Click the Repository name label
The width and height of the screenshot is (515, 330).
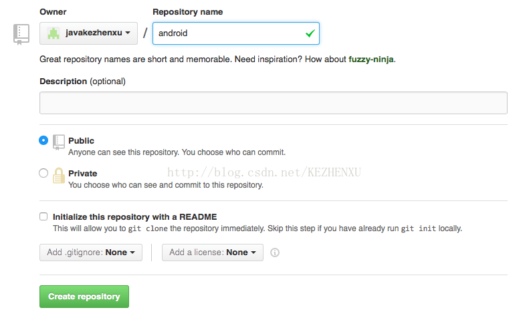[187, 12]
